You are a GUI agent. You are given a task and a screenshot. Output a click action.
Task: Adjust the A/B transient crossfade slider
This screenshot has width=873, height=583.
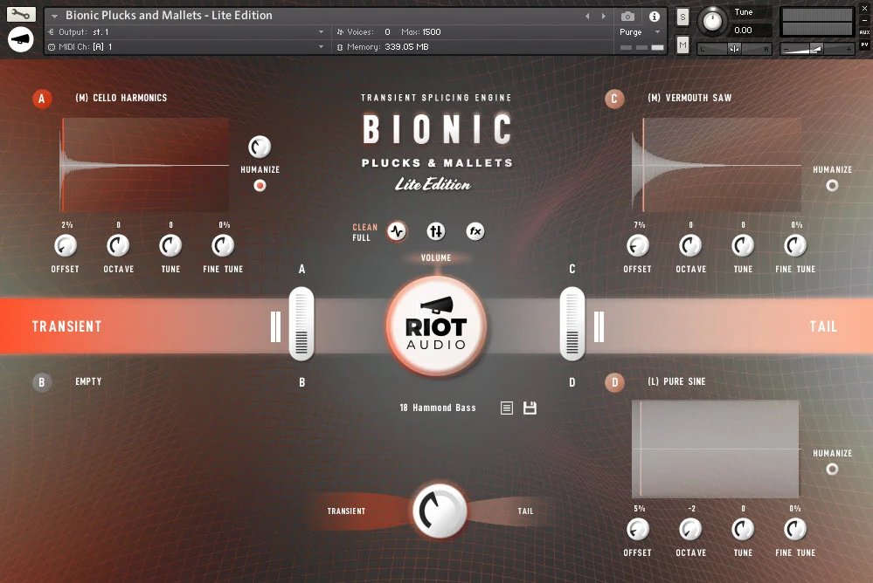pos(301,325)
